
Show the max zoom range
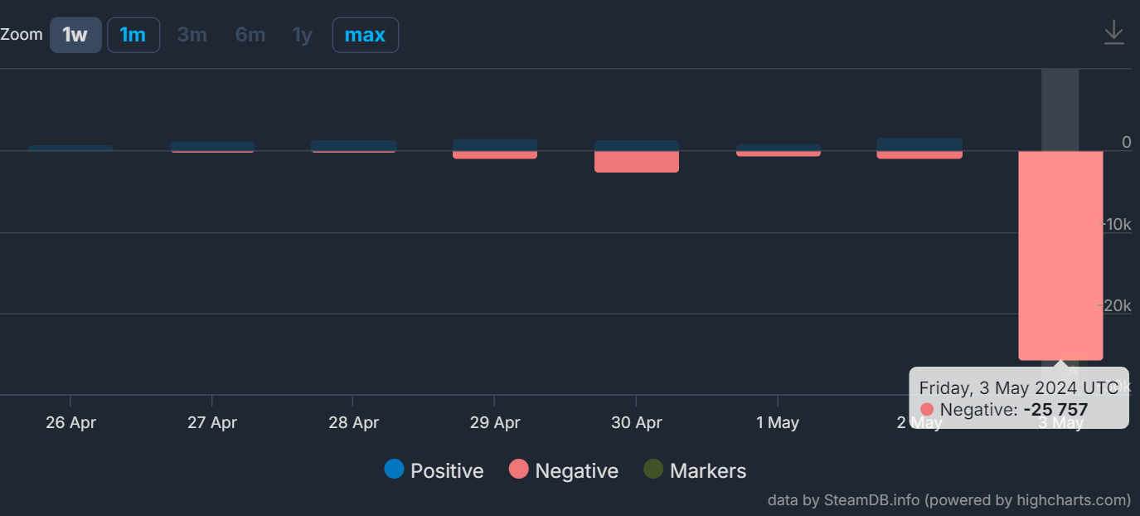click(x=365, y=35)
